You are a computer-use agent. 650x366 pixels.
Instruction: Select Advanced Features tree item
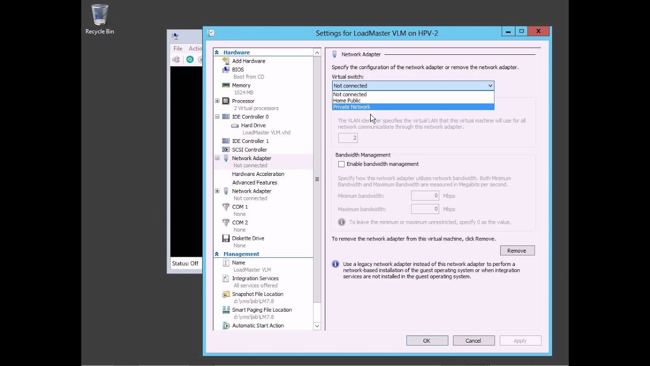pyautogui.click(x=254, y=182)
